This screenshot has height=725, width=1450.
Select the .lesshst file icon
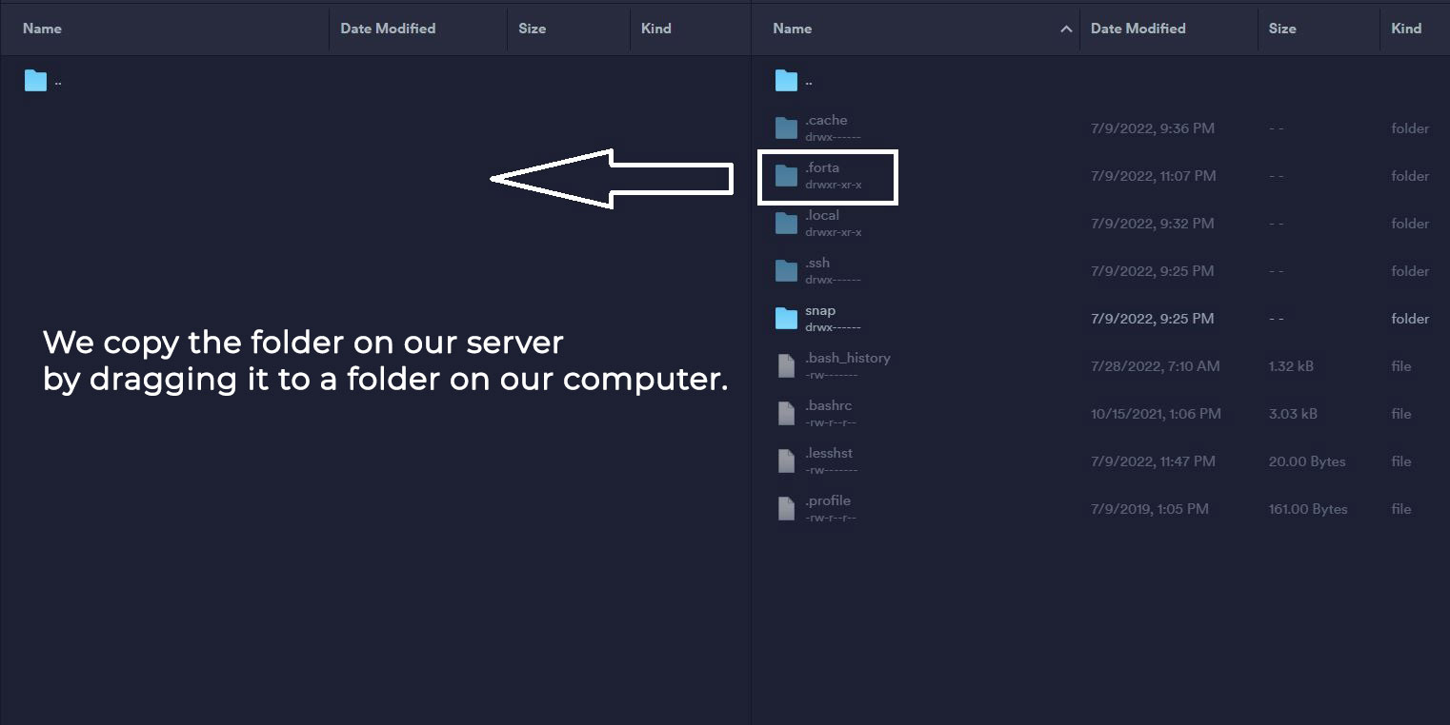click(786, 461)
